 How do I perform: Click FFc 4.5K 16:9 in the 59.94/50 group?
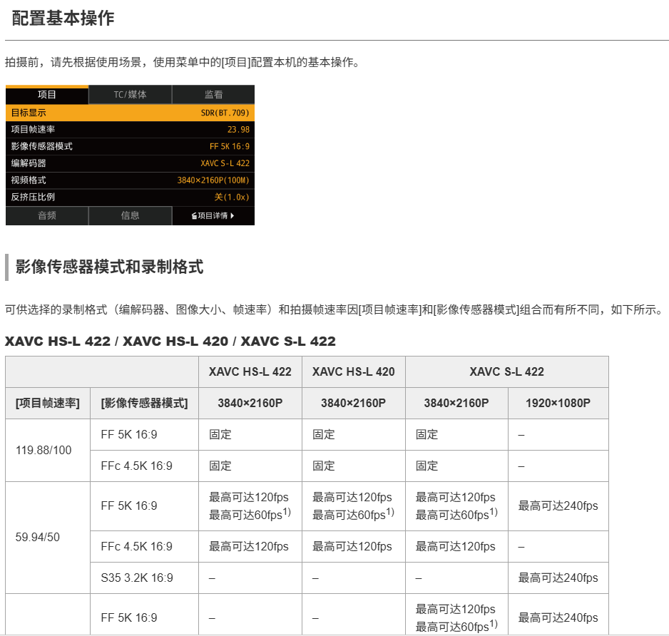coord(144,547)
